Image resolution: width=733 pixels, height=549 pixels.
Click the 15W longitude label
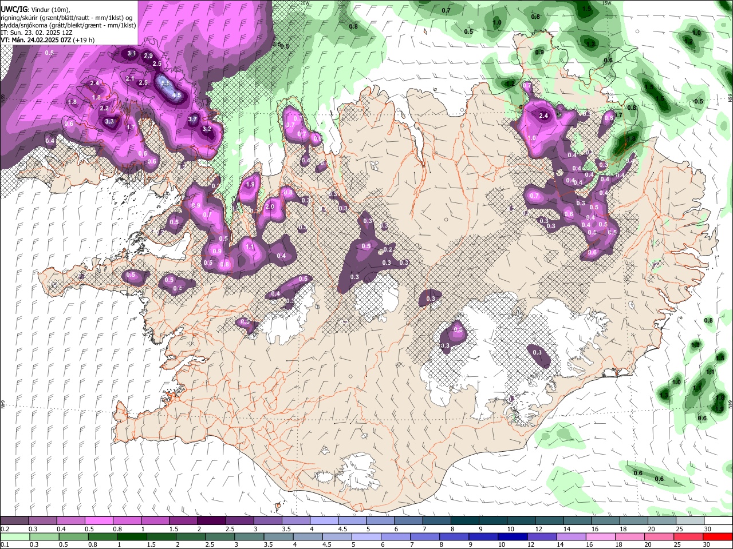(x=607, y=3)
